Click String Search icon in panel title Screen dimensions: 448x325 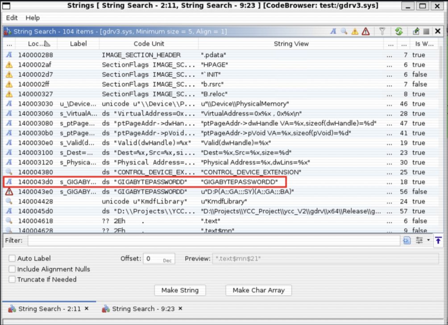[x=8, y=31]
